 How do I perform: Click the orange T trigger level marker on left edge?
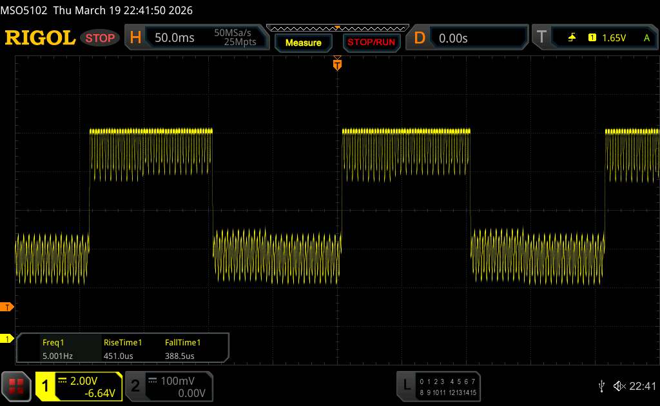click(x=7, y=307)
